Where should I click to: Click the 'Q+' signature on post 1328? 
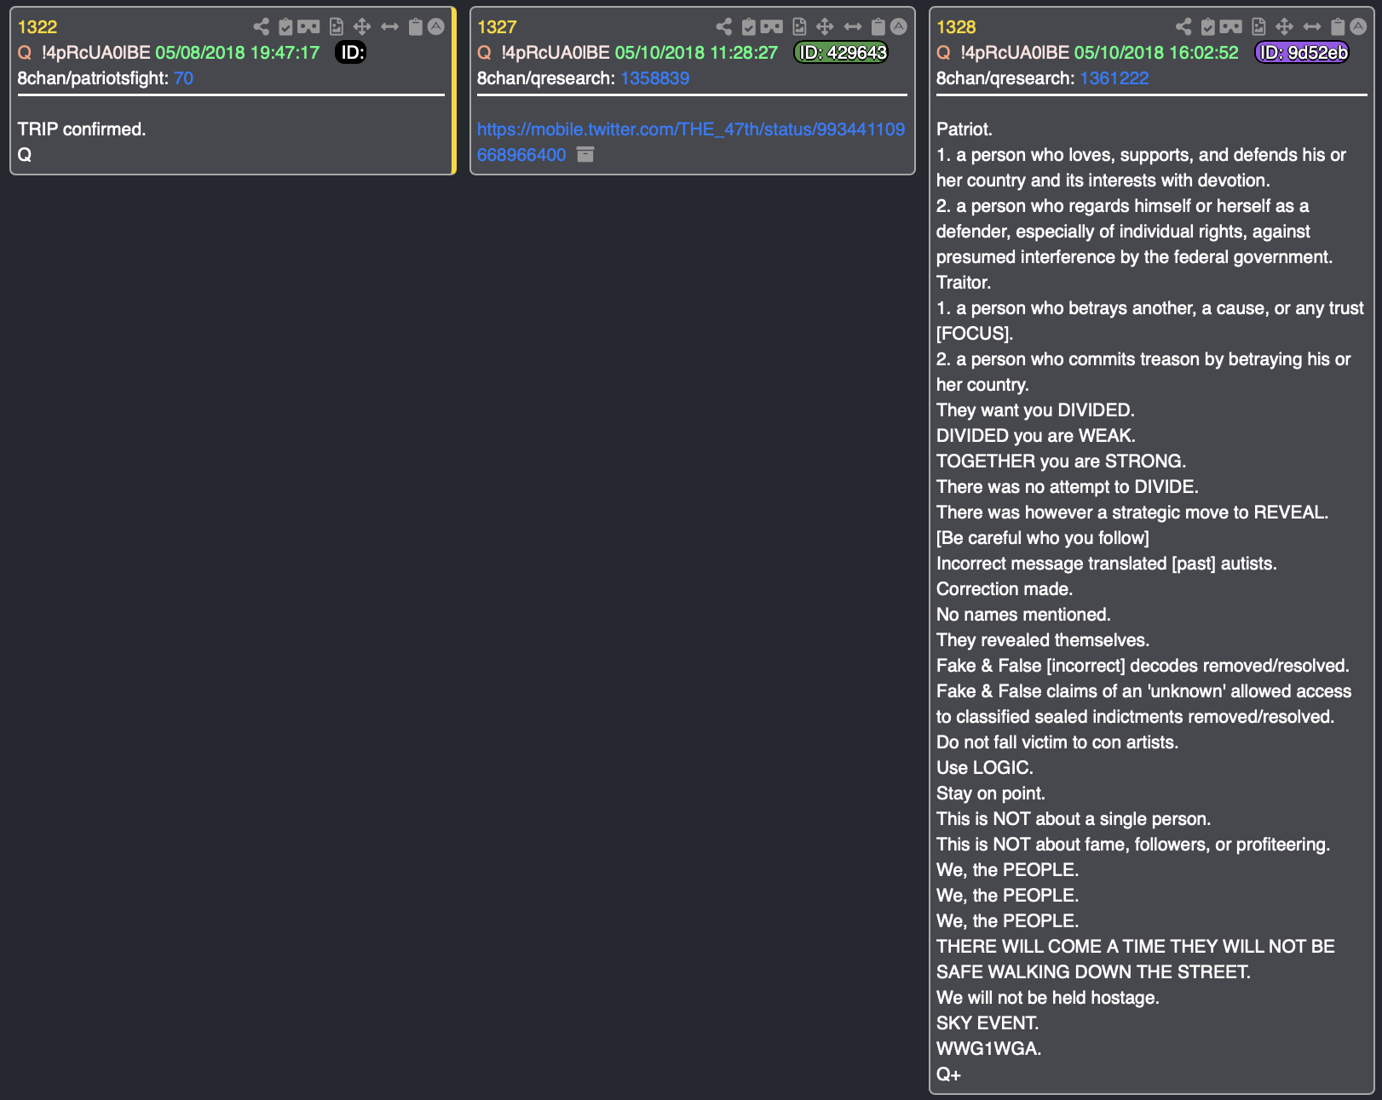[x=948, y=1074]
